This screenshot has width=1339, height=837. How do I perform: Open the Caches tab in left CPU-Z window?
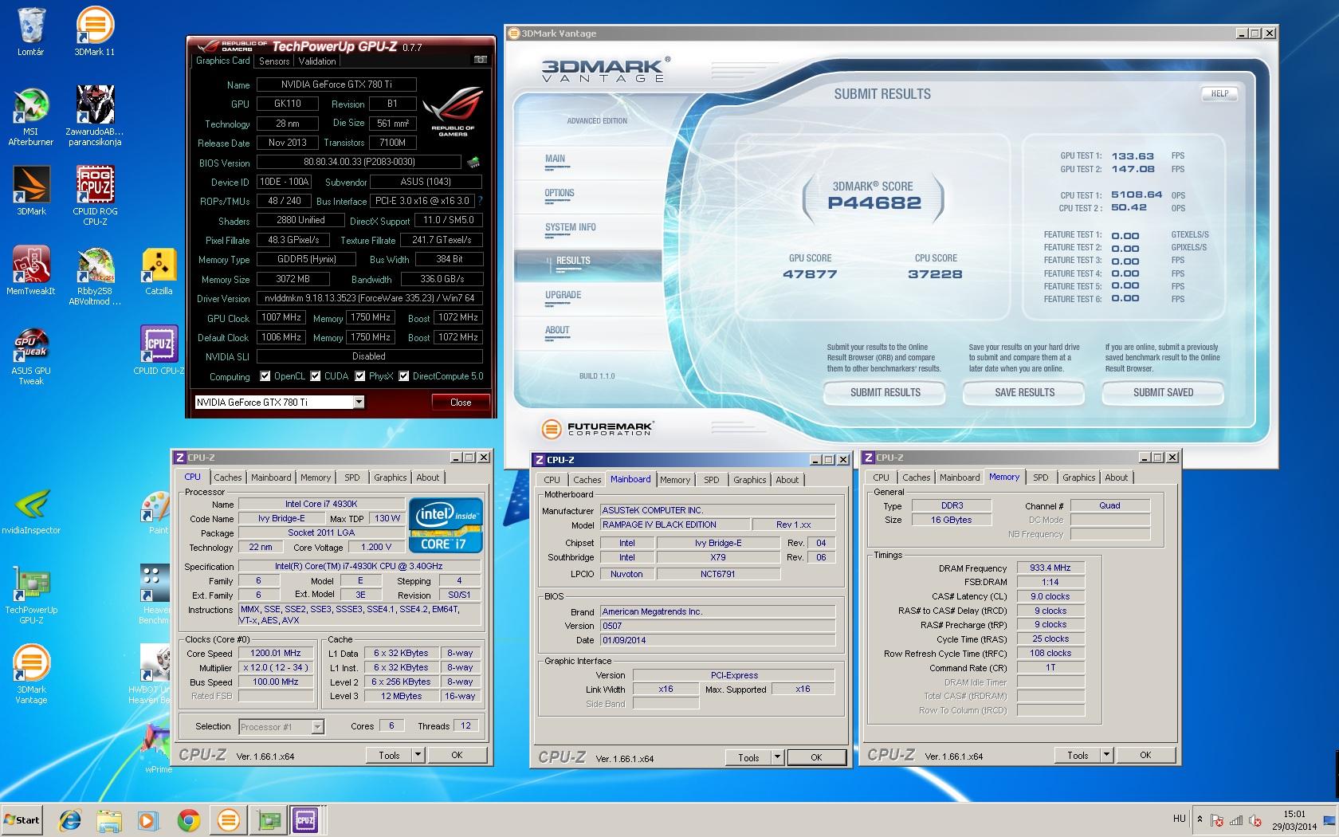[227, 477]
